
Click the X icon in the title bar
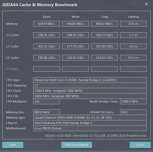click(146, 4)
